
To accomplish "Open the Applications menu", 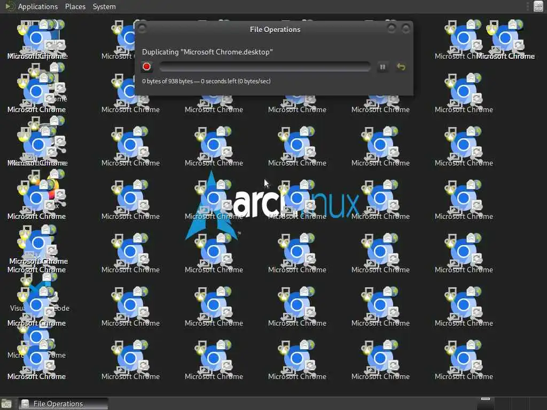I will coord(38,6).
